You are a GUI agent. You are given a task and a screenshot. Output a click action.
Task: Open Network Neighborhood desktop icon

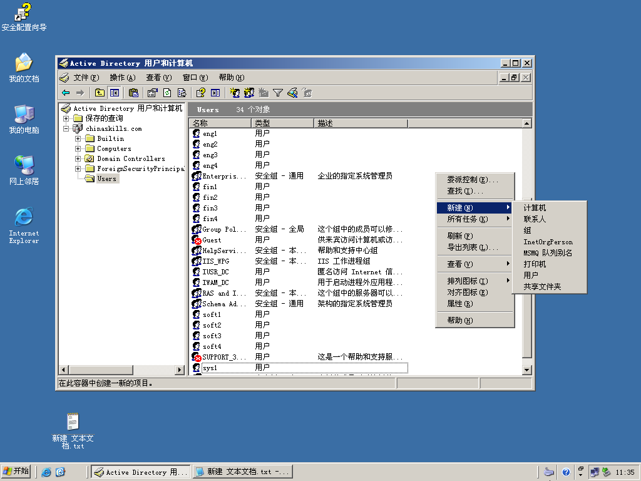coord(24,170)
